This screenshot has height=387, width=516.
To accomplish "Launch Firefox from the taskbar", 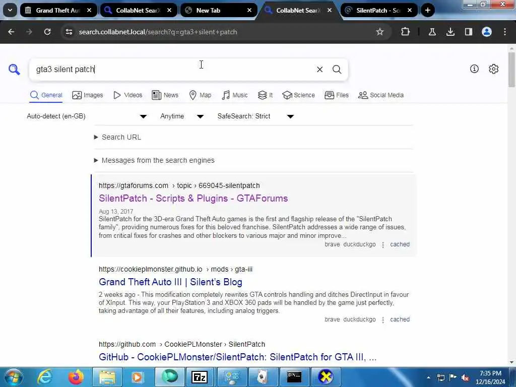I will tap(76, 377).
